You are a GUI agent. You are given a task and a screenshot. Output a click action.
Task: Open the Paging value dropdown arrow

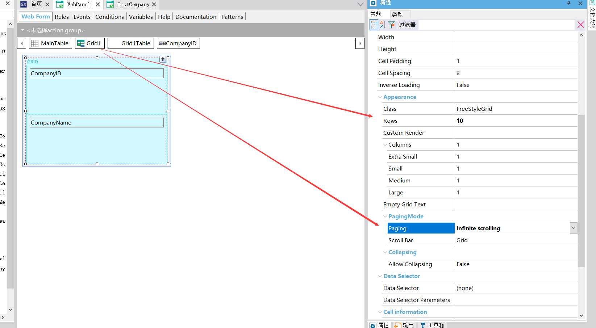pyautogui.click(x=574, y=228)
